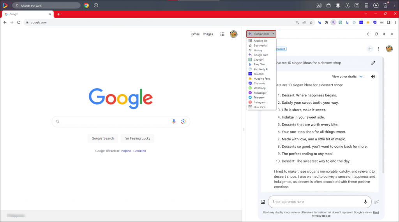Open the Google apps grid
This screenshot has width=399, height=222.
pyautogui.click(x=222, y=34)
